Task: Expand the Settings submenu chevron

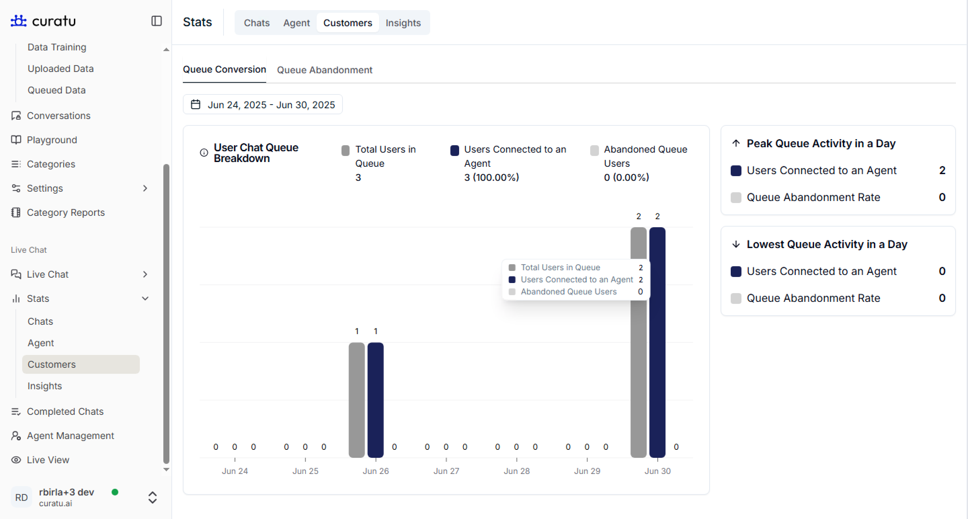Action: [x=146, y=188]
